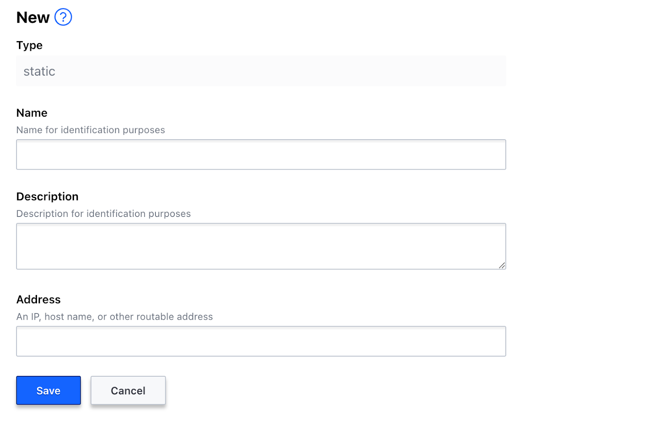Click the Address field label

[x=39, y=299]
